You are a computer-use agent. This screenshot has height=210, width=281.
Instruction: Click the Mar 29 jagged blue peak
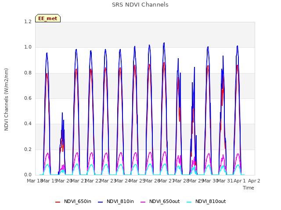pos(195,67)
